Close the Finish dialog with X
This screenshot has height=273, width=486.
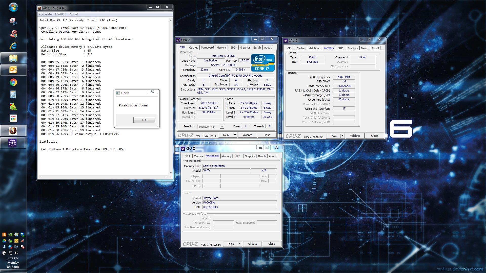tap(152, 92)
